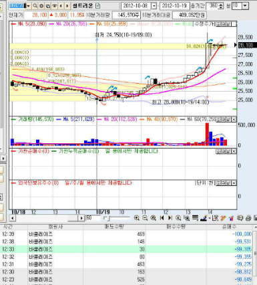The width and height of the screenshot is (257, 285).
Task: Click the window copy icon in top toolbar
Action: [47, 6]
